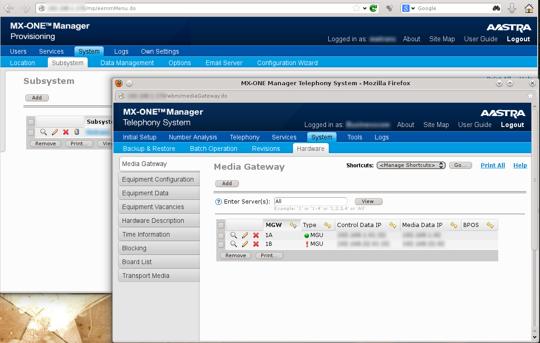The image size is (540, 343).
Task: Toggle the select-all checkbox in Media Gateway table
Action: [x=221, y=225]
